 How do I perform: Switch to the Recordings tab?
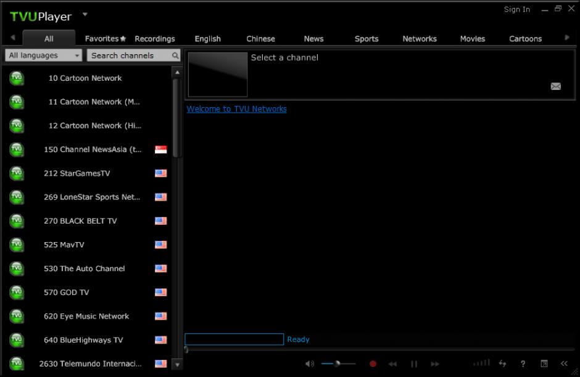click(x=155, y=39)
